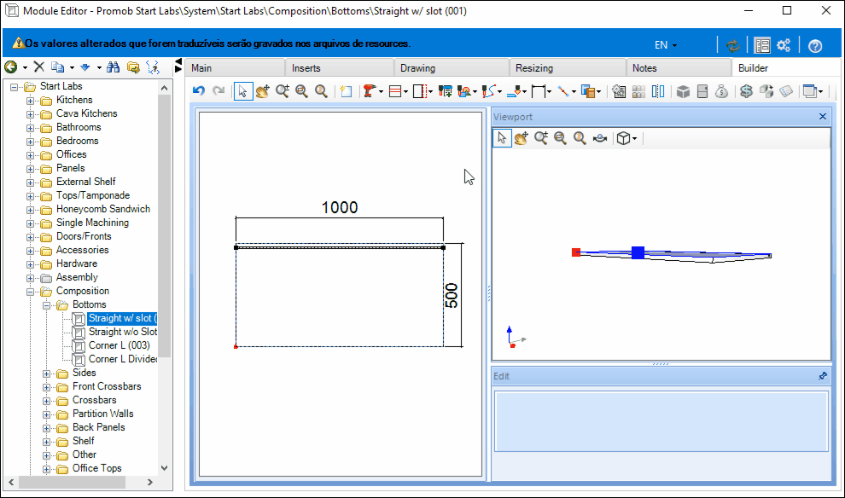Switch to the Main tab
845x498 pixels.
(235, 68)
